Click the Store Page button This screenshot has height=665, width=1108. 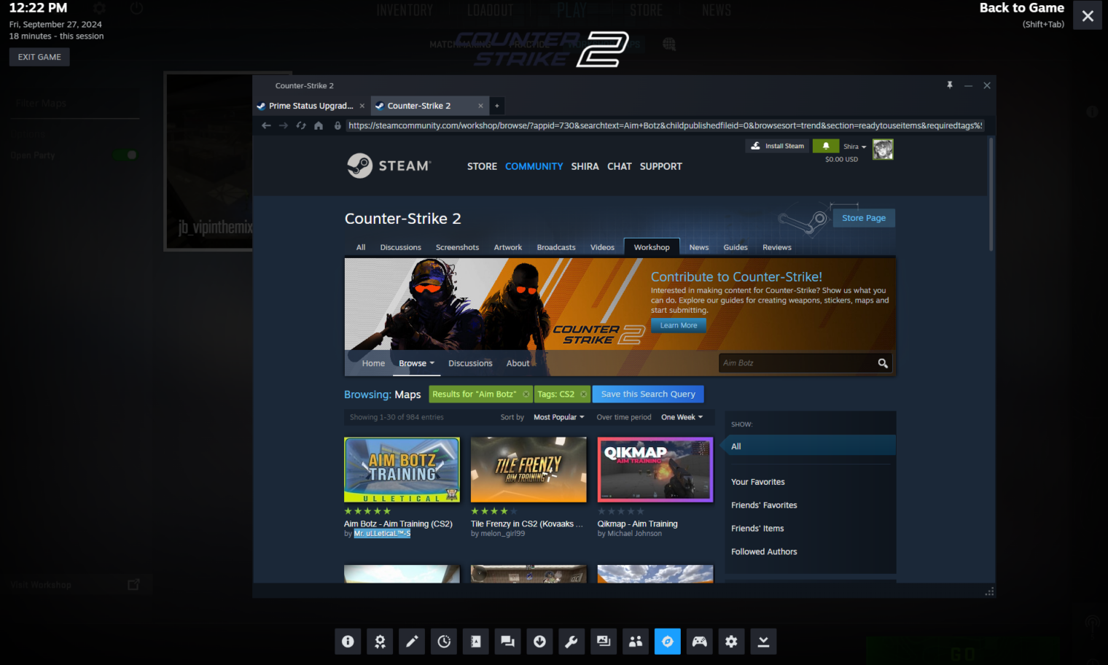click(x=864, y=218)
